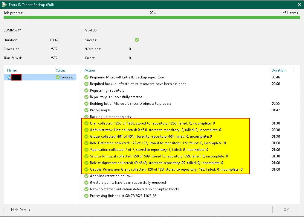Sort by the Name column header

12,70
